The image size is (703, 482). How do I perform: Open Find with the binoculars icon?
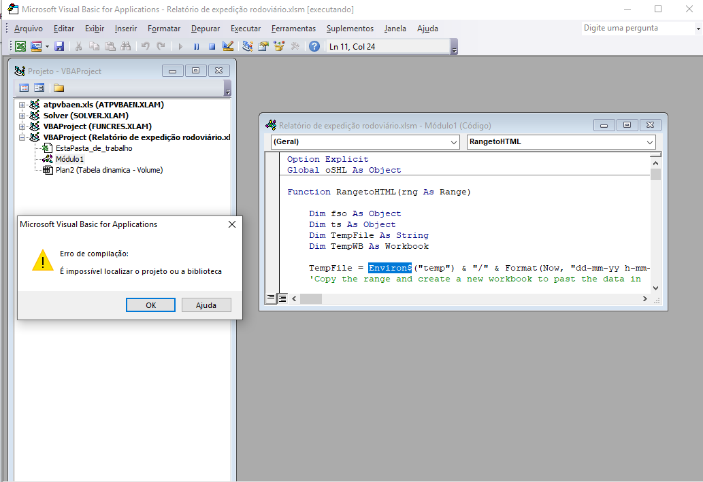point(125,46)
